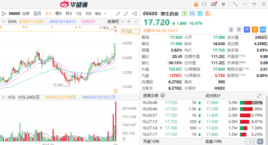
Task: Click the 52周最高 value 17.920
Action: pyautogui.click(x=219, y=69)
